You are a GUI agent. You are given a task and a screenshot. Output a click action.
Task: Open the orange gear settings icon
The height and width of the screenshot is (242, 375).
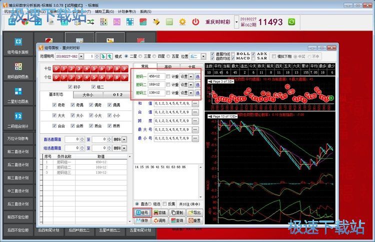point(182,22)
